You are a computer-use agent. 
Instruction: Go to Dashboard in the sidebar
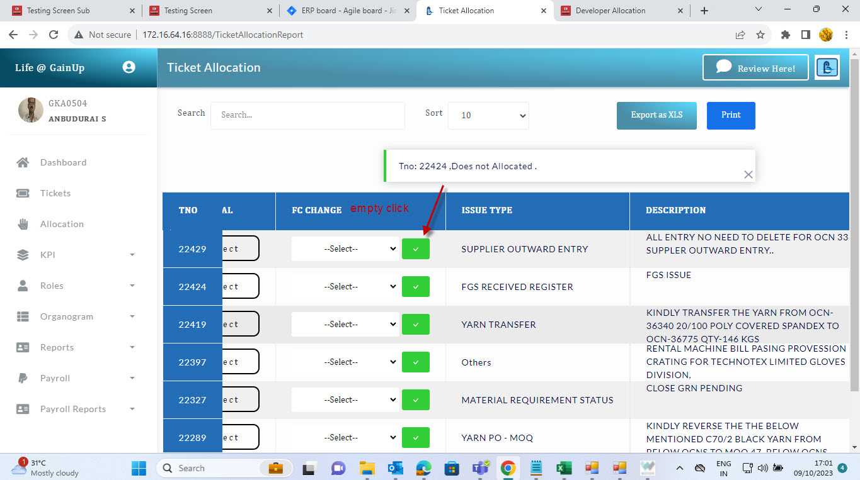(x=63, y=162)
